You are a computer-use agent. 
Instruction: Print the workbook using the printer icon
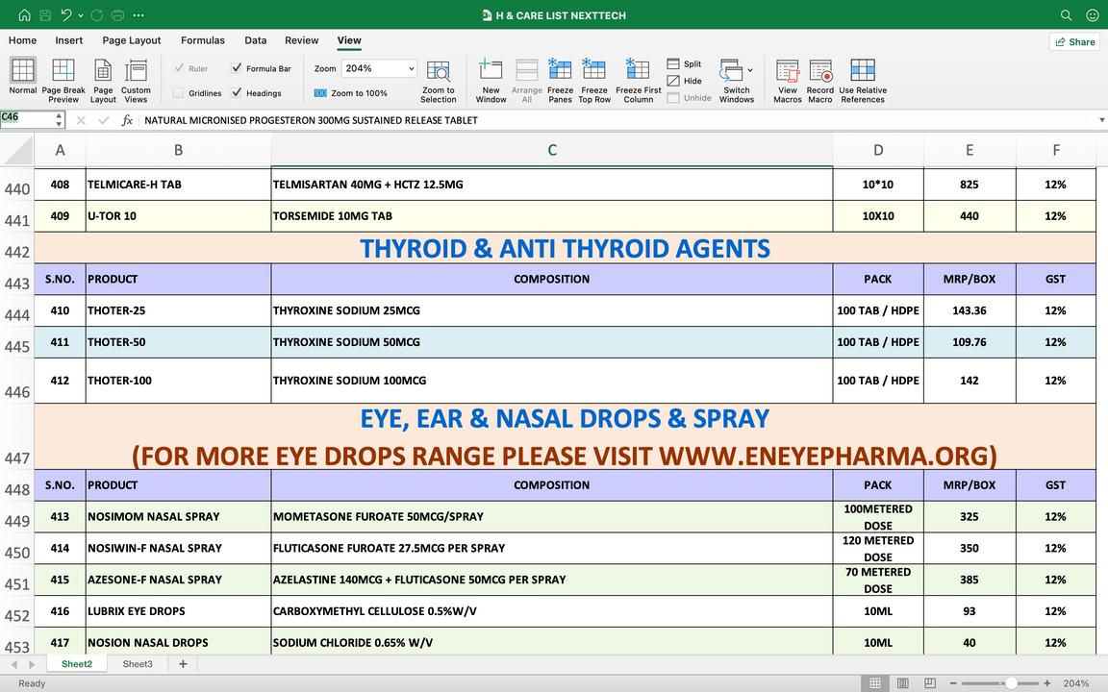tap(117, 14)
